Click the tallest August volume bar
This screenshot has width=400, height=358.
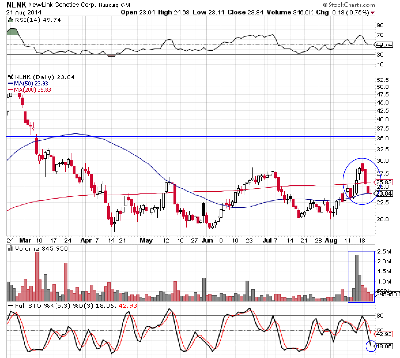[x=357, y=278]
